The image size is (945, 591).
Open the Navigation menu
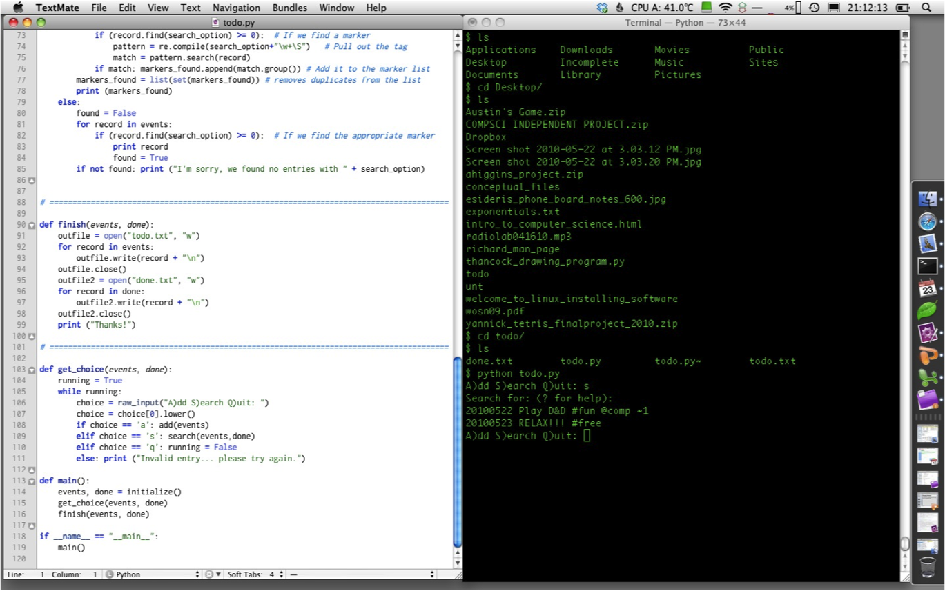[237, 8]
